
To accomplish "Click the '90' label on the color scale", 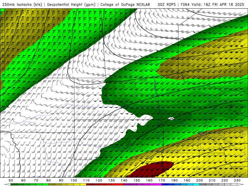I will point(61,180).
